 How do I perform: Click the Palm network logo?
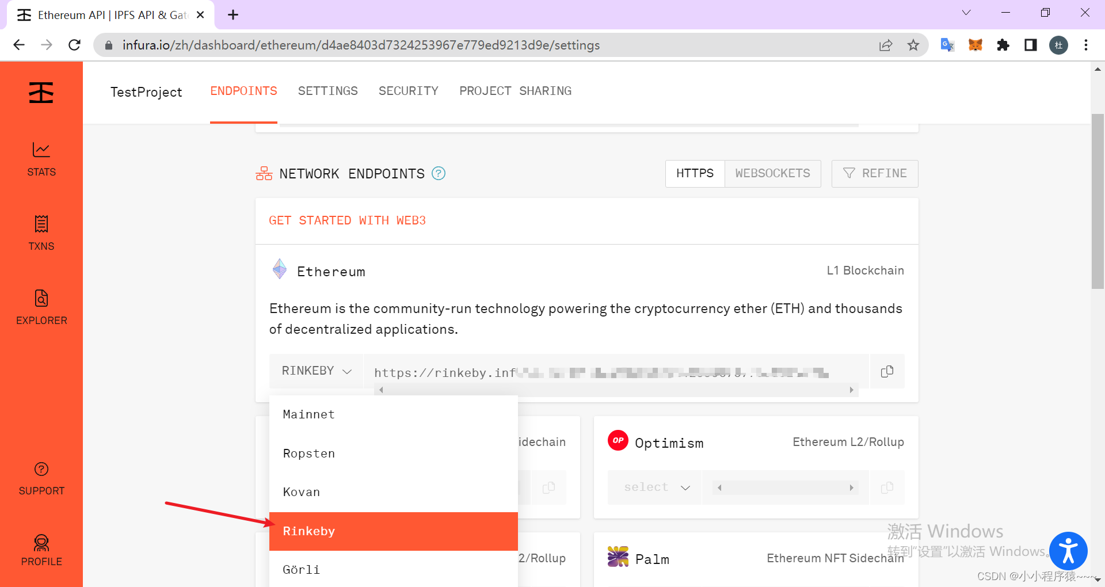coord(618,556)
